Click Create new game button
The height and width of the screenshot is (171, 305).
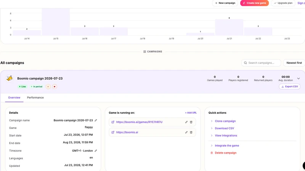[254, 3]
